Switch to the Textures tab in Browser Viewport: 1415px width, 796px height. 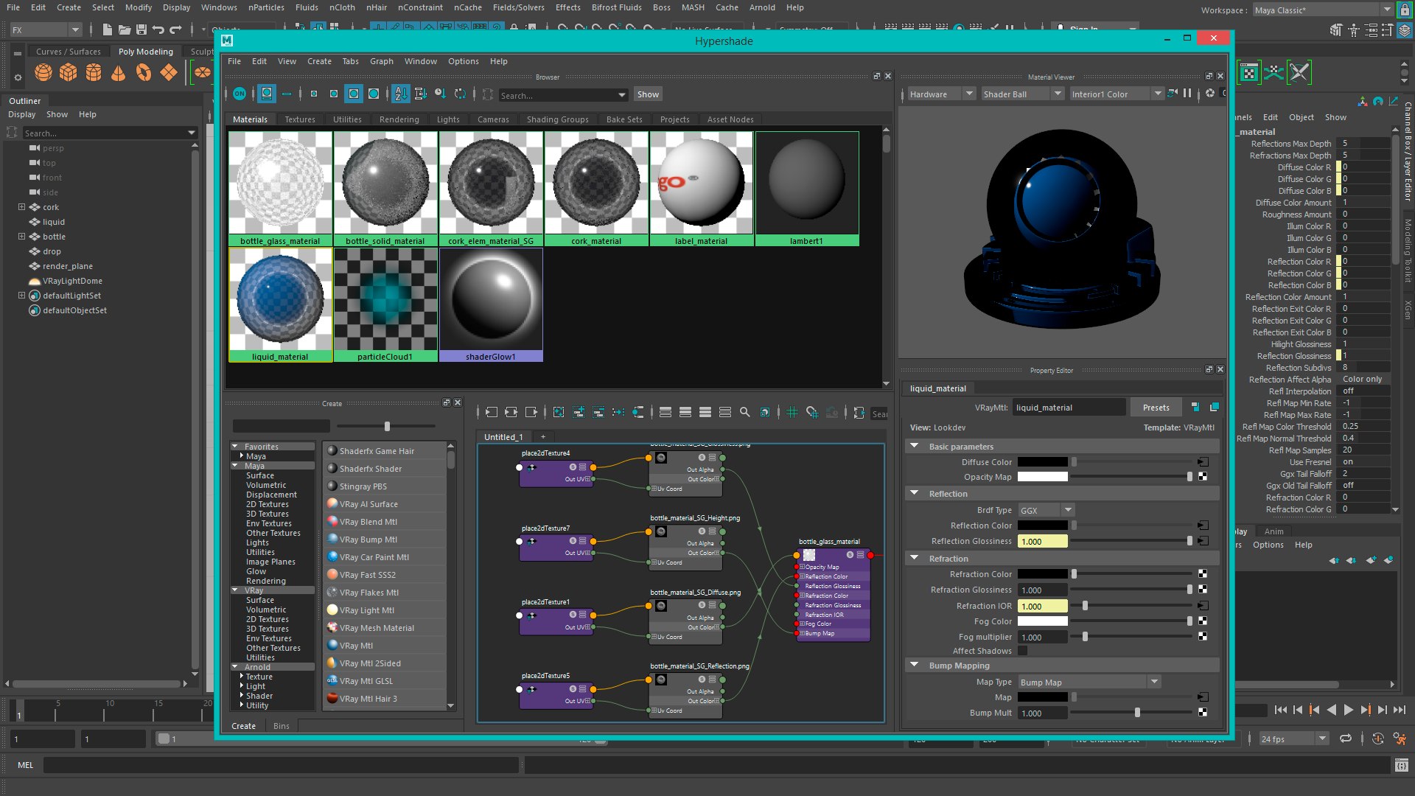tap(299, 119)
